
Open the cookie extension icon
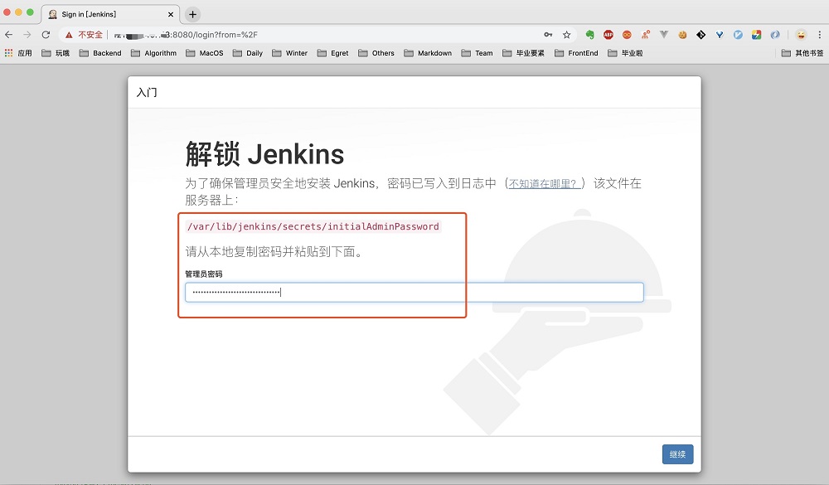click(x=682, y=35)
